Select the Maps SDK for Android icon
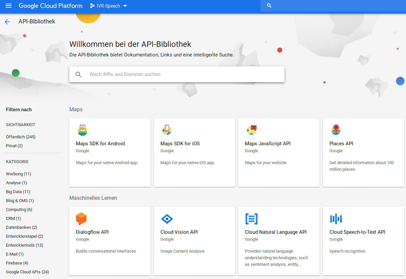The height and width of the screenshot is (279, 406). click(x=82, y=130)
